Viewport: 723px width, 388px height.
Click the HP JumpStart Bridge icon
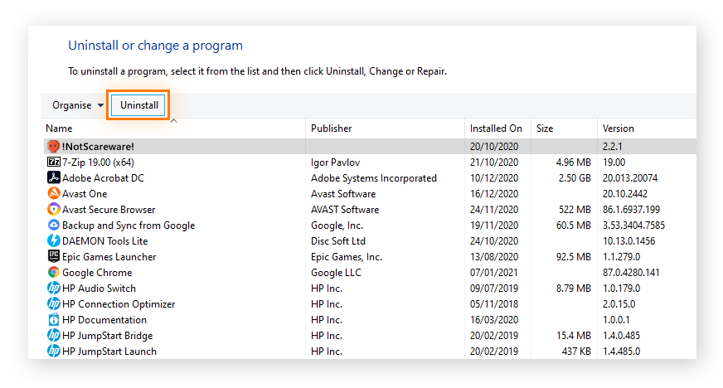coord(54,336)
